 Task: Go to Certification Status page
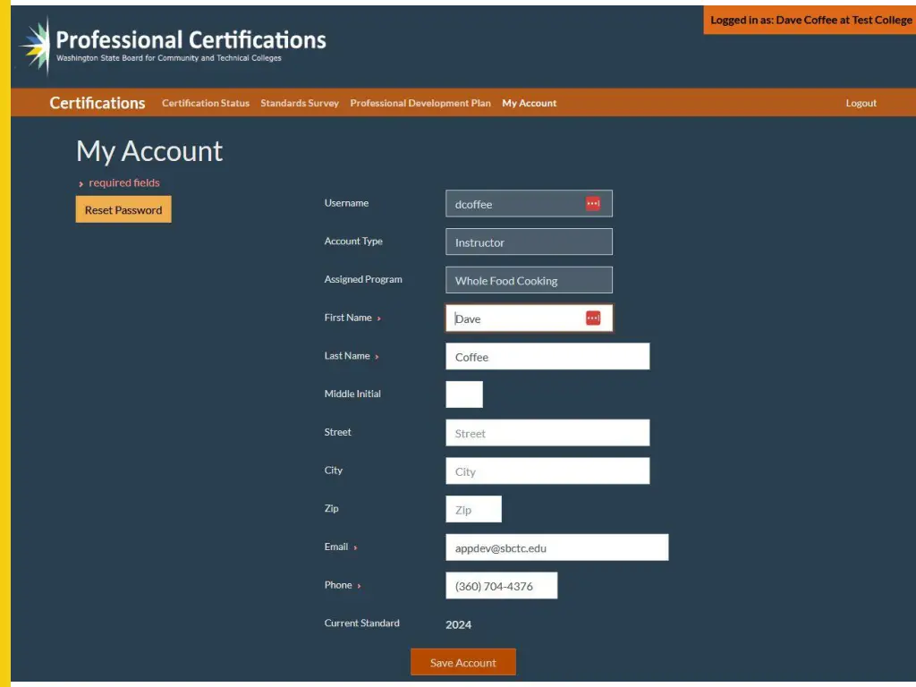(206, 103)
